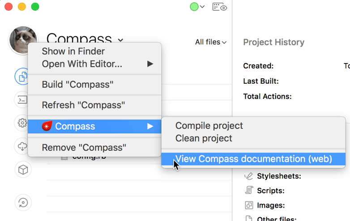Expand the Compass submenu arrow

150,126
